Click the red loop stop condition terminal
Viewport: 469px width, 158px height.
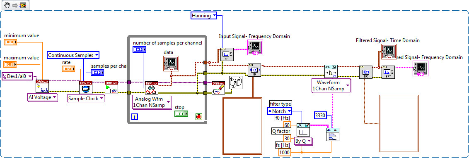click(199, 117)
